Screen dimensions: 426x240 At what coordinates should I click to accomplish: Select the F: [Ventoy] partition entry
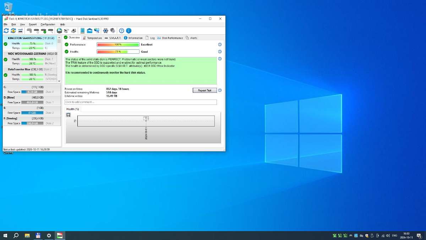pos(32,121)
